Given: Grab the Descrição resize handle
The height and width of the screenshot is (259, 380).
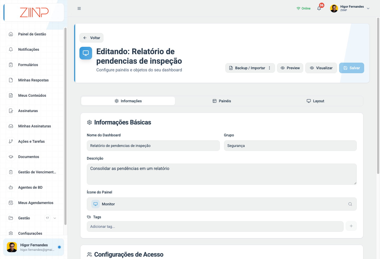Looking at the screenshot, I should [355, 183].
